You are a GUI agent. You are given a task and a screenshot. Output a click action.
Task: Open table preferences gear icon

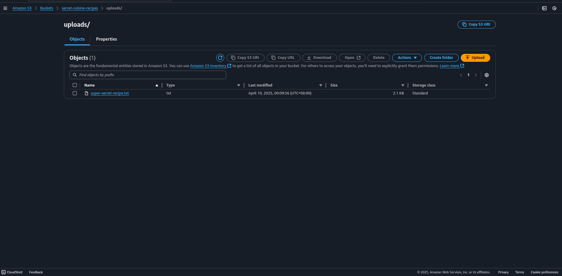tap(487, 75)
